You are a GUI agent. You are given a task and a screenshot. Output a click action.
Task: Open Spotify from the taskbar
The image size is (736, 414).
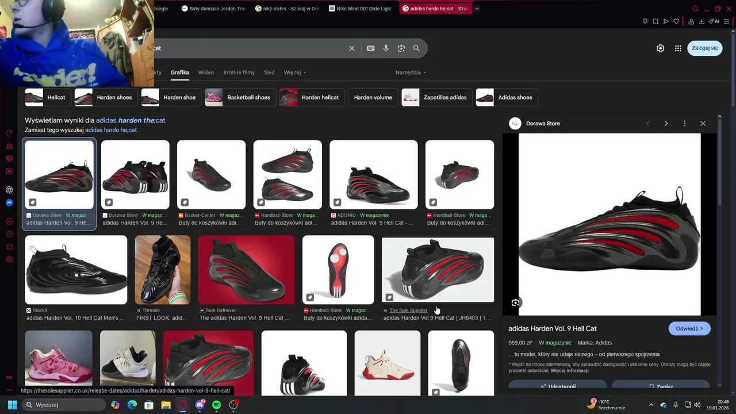pos(216,405)
